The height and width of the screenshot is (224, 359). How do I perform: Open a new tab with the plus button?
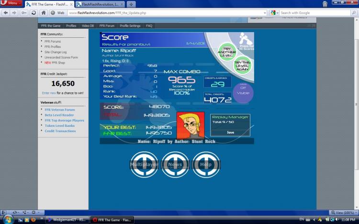(131, 4)
